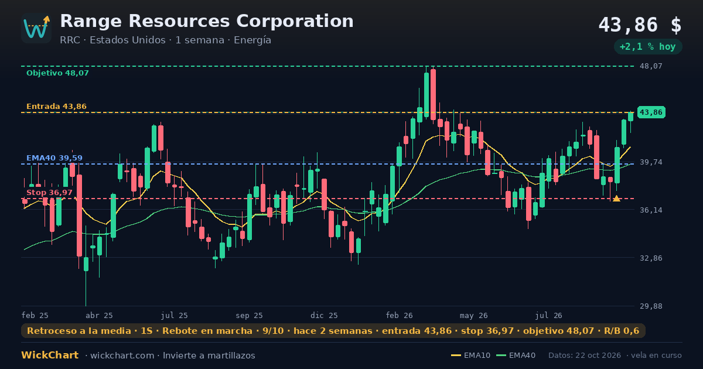Click the EMA40 39,59 label

[54, 158]
